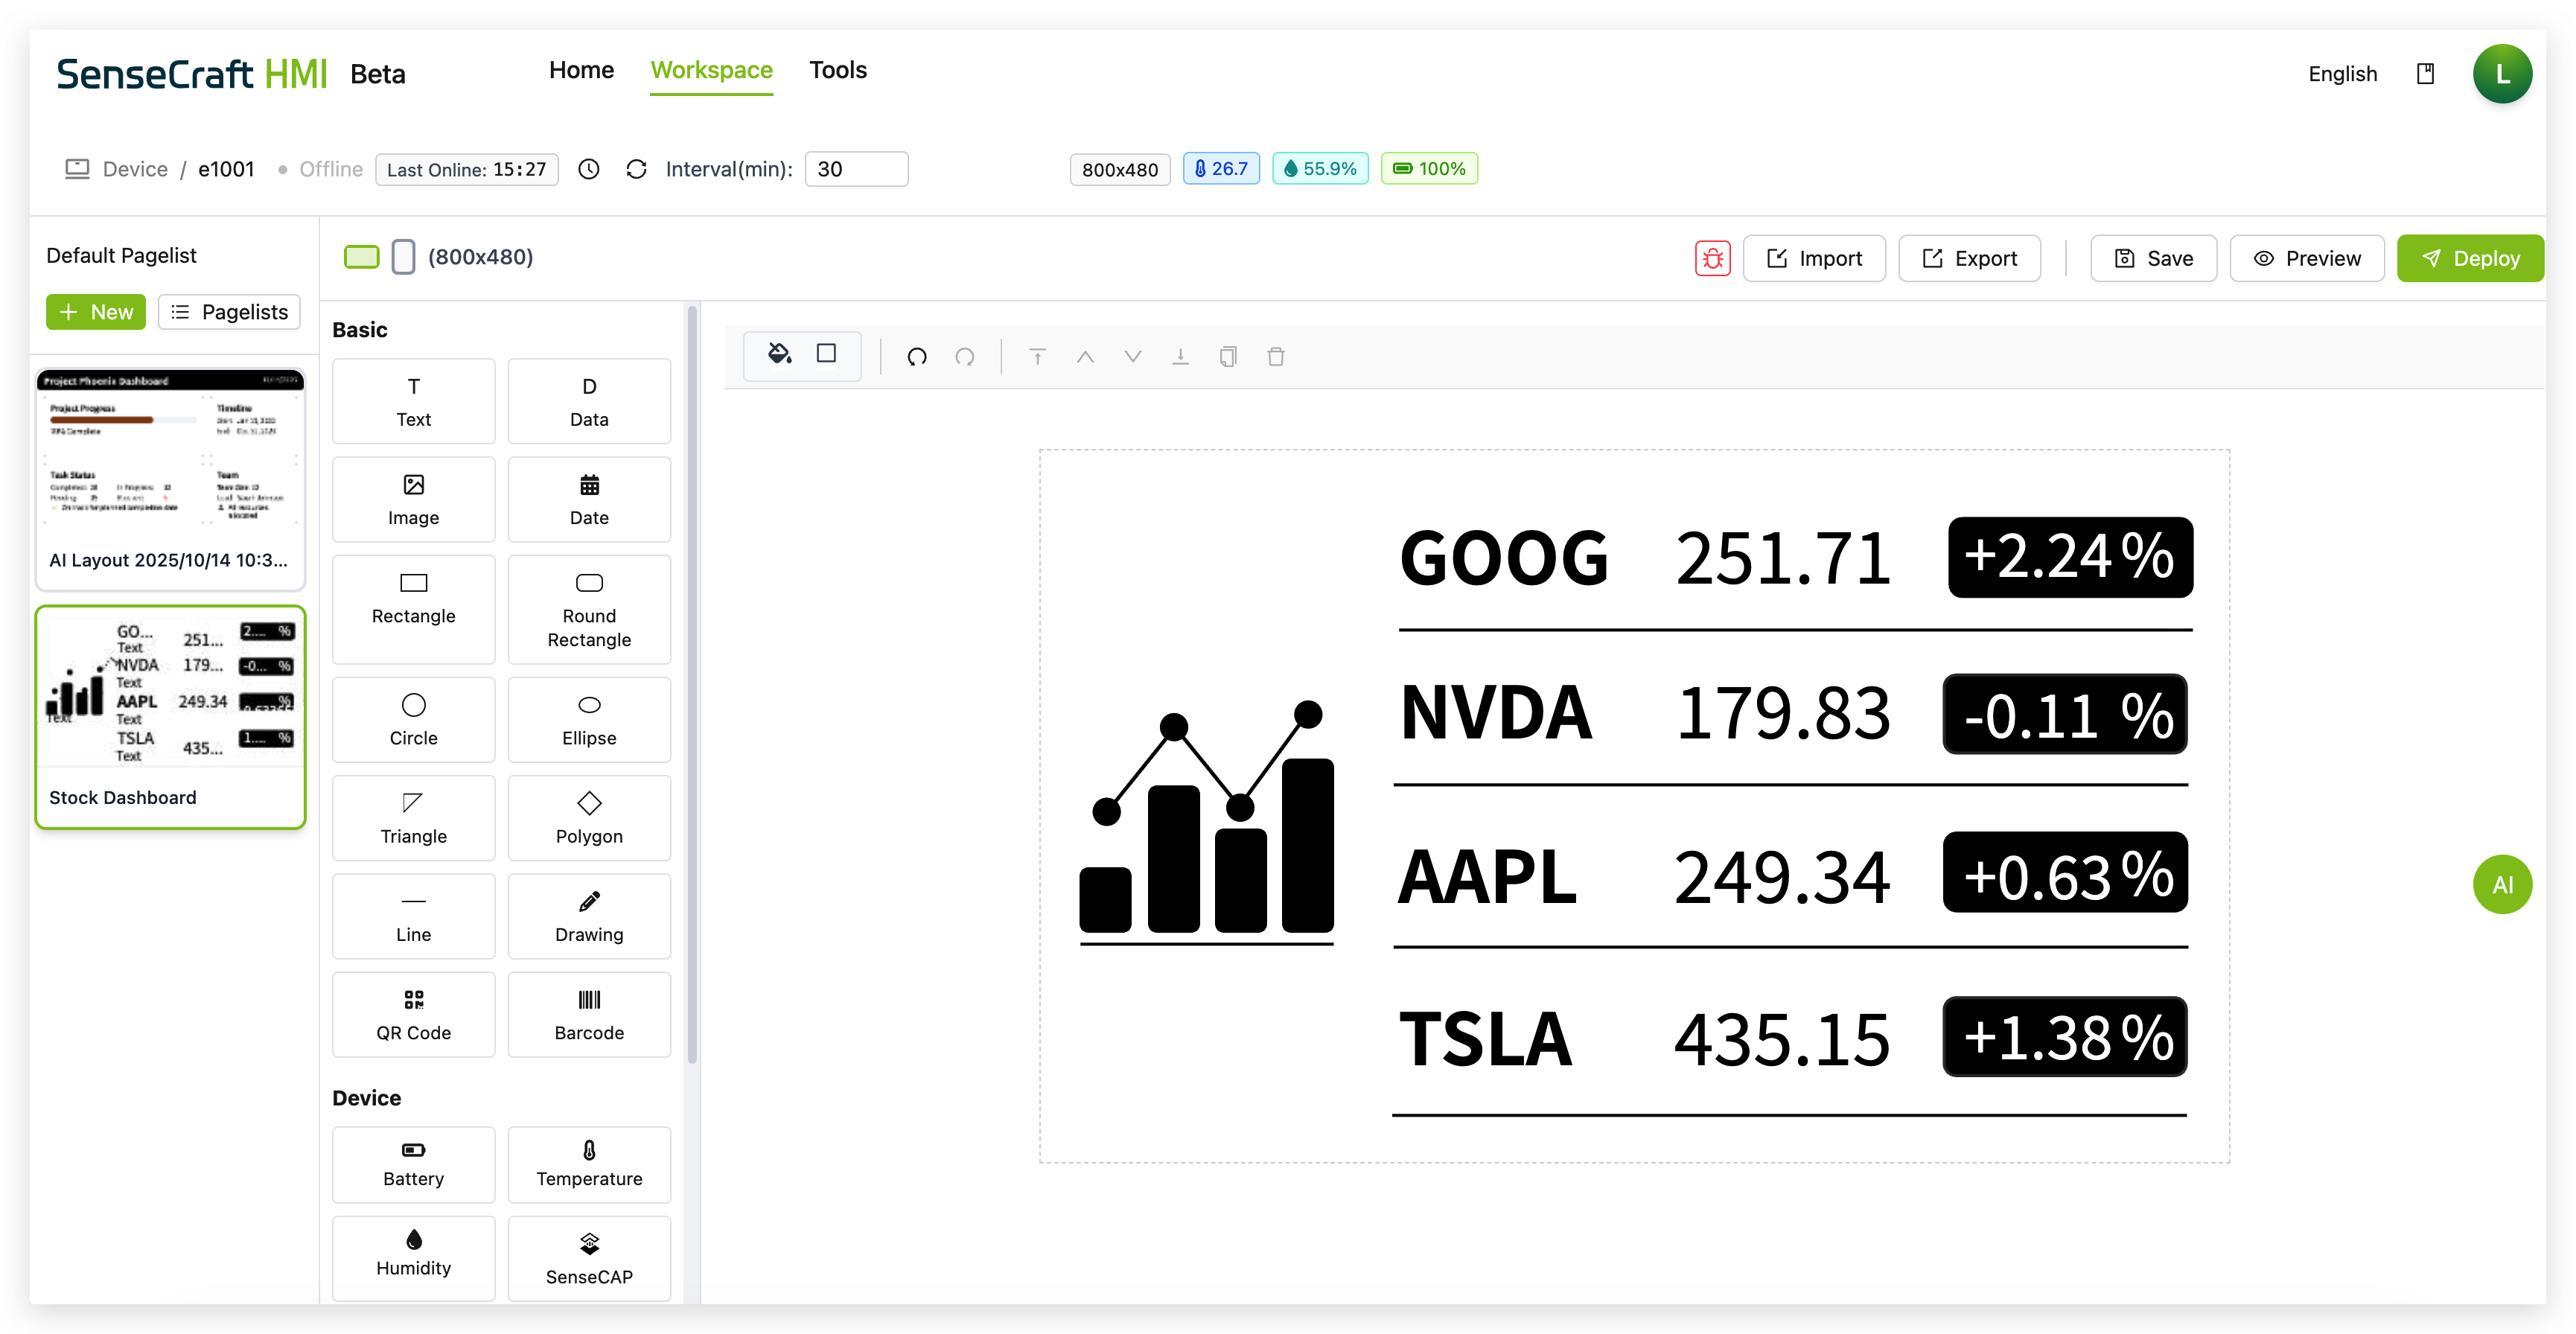
Task: Click the refresh icon near Interval
Action: (636, 169)
